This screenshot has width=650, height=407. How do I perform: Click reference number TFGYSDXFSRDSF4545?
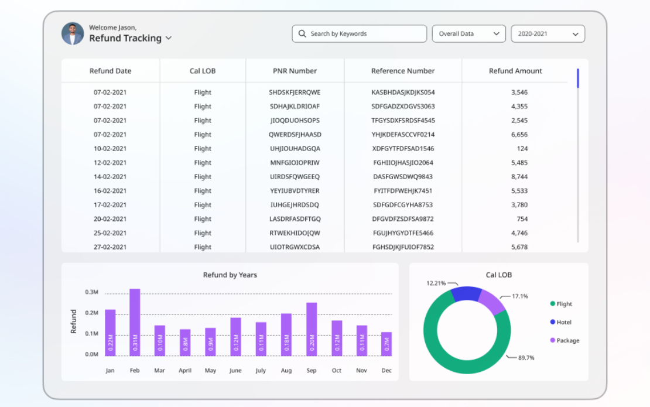[403, 121]
